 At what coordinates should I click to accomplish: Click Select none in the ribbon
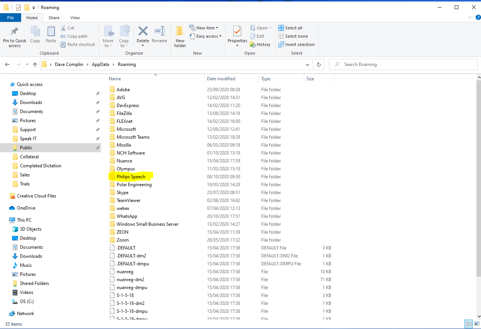point(293,36)
